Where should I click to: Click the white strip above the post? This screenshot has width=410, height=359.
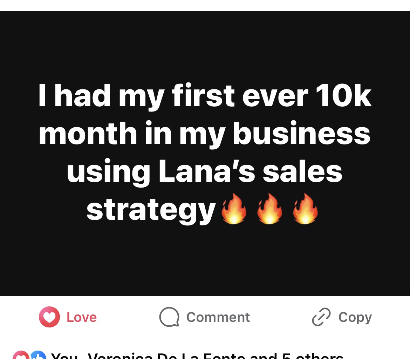[x=205, y=5]
